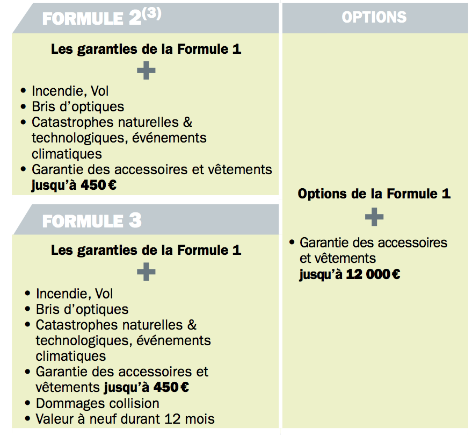This screenshot has height=435, width=472.
Task: Select 'Incendie, Vol' item in Formule 3
Action: [x=74, y=294]
